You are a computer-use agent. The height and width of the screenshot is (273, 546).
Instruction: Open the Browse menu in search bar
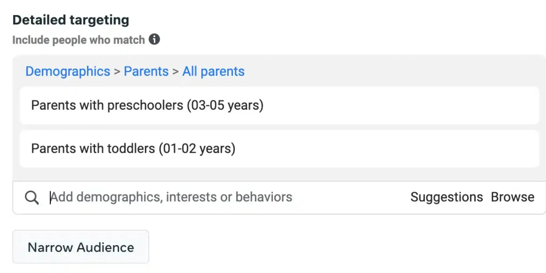point(512,197)
